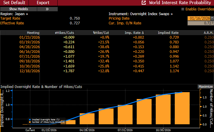Open the Export menu

coord(43,3)
